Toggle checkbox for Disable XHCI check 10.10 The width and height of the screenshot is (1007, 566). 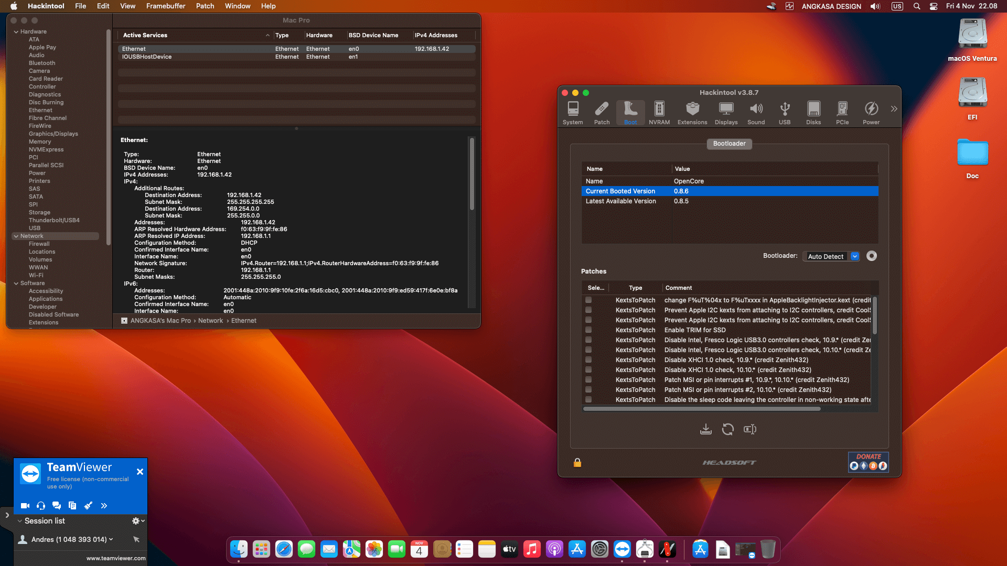588,369
